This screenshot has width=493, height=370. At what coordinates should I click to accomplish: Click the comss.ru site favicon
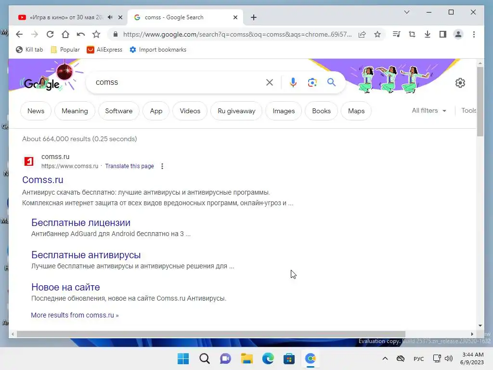point(29,161)
